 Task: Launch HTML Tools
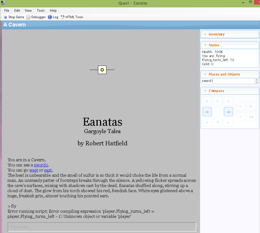[72, 17]
